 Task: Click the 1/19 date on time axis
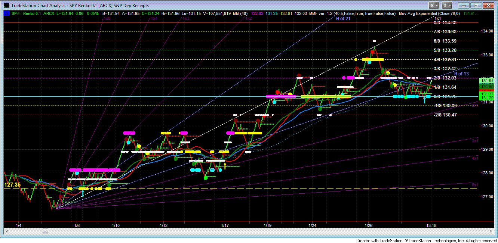point(267,225)
